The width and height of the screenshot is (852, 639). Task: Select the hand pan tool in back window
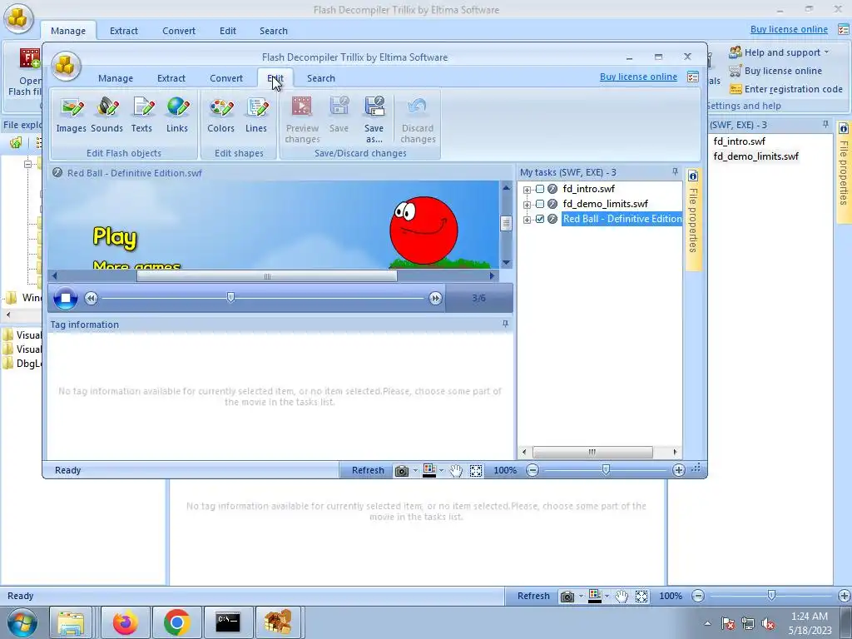point(622,596)
